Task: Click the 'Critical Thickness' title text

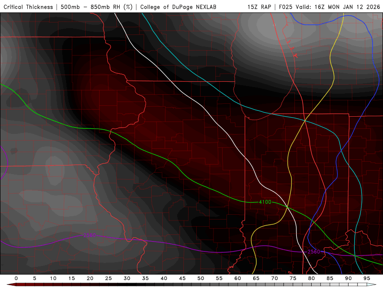Action: [28, 7]
